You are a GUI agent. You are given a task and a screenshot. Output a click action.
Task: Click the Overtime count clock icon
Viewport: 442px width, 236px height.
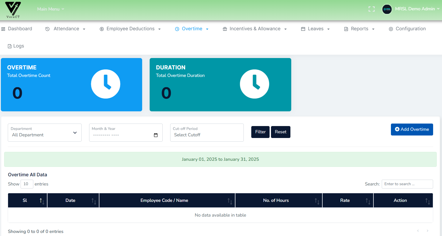(106, 84)
